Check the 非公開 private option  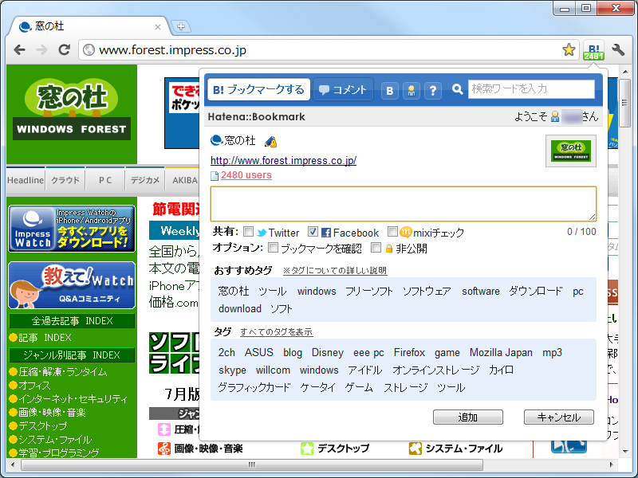[376, 249]
